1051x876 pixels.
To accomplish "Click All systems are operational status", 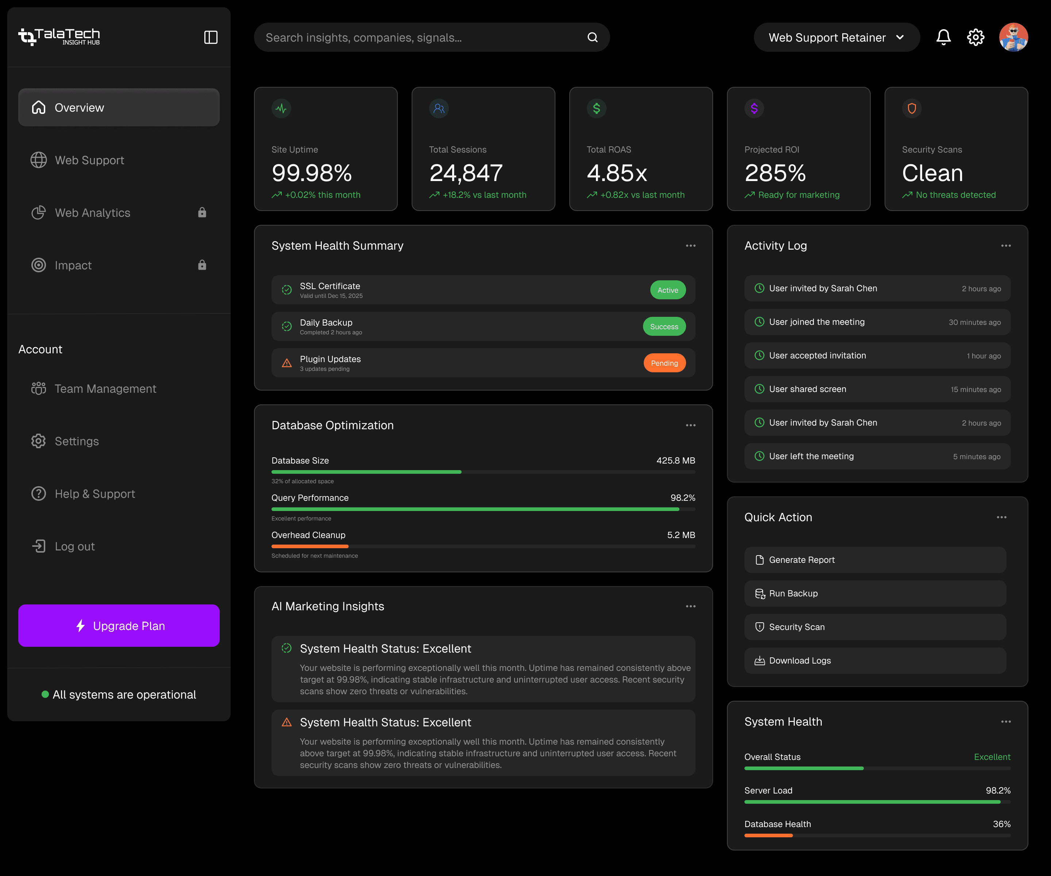I will click(119, 694).
